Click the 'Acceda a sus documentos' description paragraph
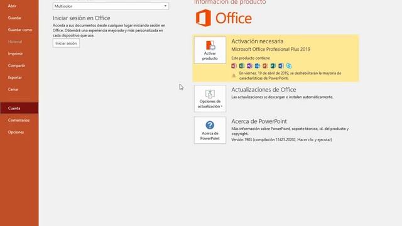The image size is (402, 226). pyautogui.click(x=109, y=31)
